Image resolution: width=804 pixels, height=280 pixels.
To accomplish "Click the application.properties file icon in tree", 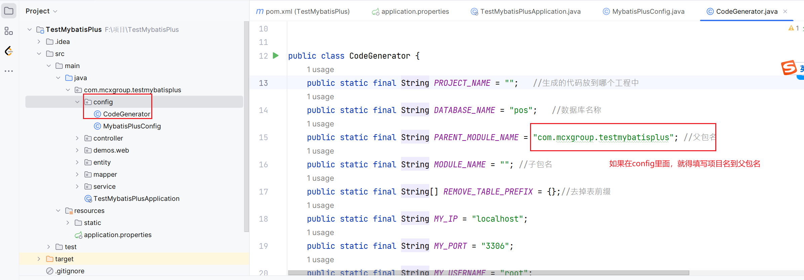I will click(78, 235).
